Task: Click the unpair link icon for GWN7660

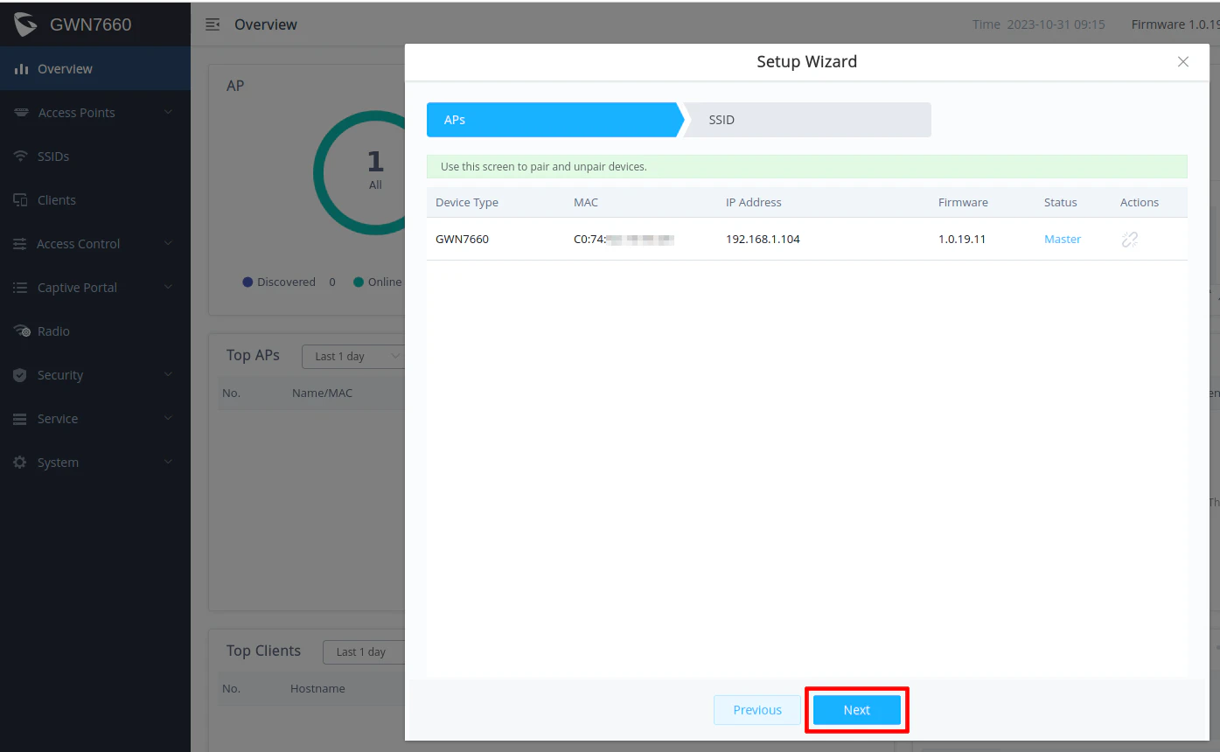Action: 1130,239
